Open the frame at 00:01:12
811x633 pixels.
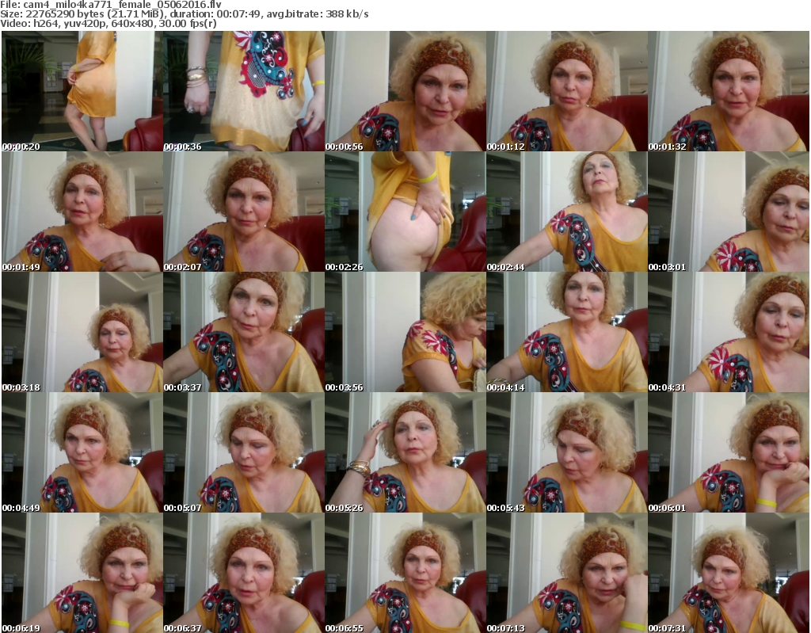point(567,91)
